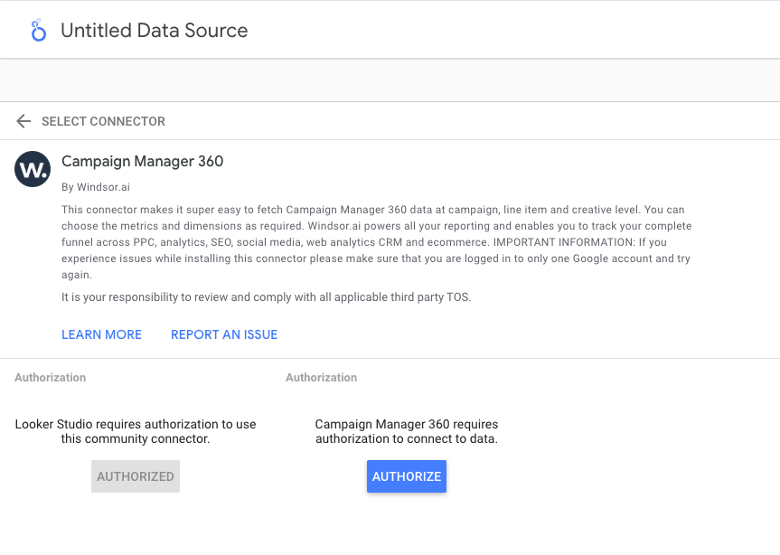Open the LEARN MORE link

pyautogui.click(x=101, y=334)
